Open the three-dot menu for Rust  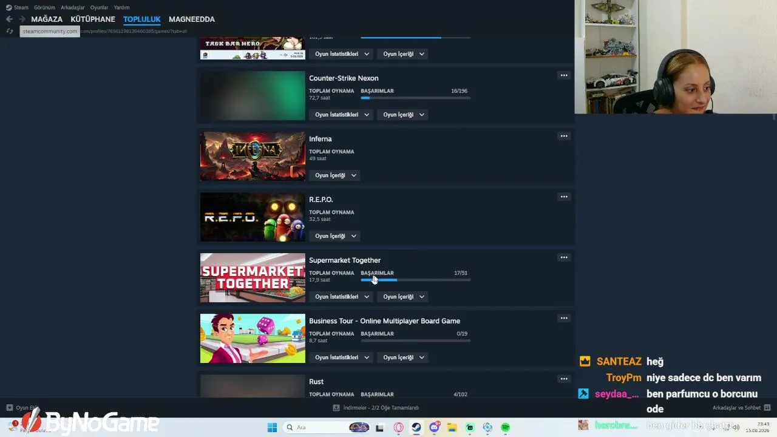(564, 379)
